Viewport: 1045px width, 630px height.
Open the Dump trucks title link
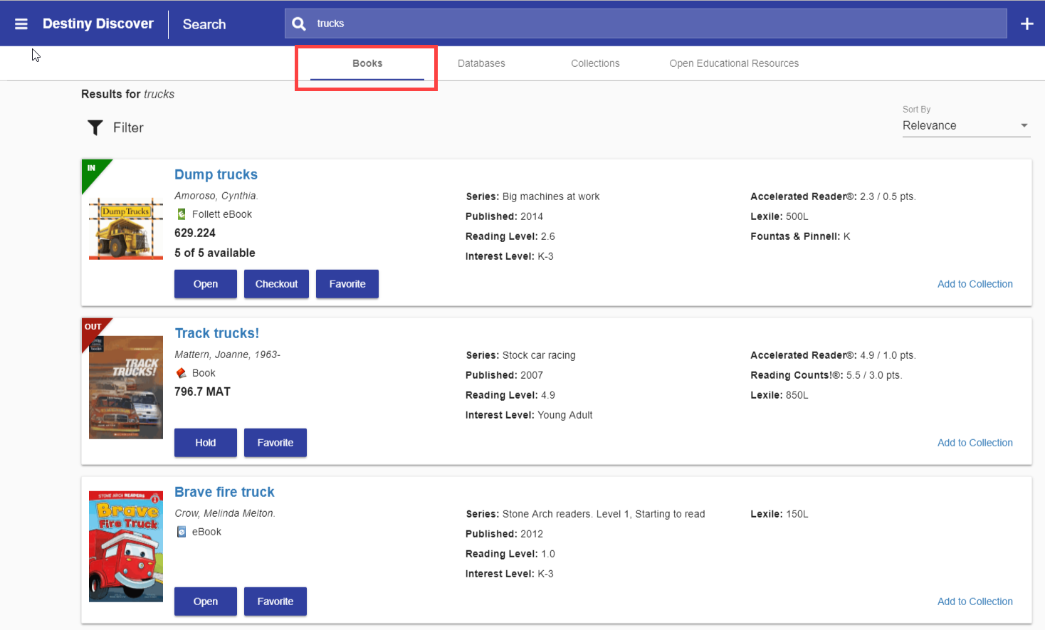(216, 174)
